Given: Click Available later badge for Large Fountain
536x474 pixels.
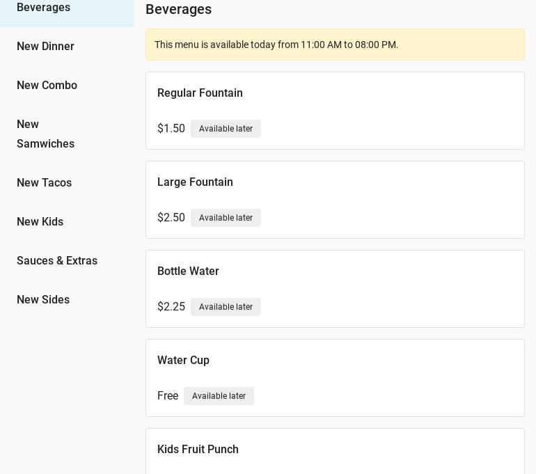Looking at the screenshot, I should pos(226,218).
